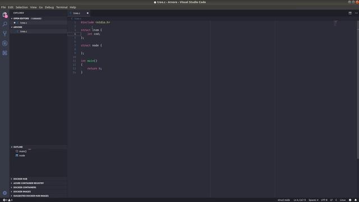This screenshot has height=202, width=359.
Task: Click the 'int main()' code line
Action: (x=89, y=61)
